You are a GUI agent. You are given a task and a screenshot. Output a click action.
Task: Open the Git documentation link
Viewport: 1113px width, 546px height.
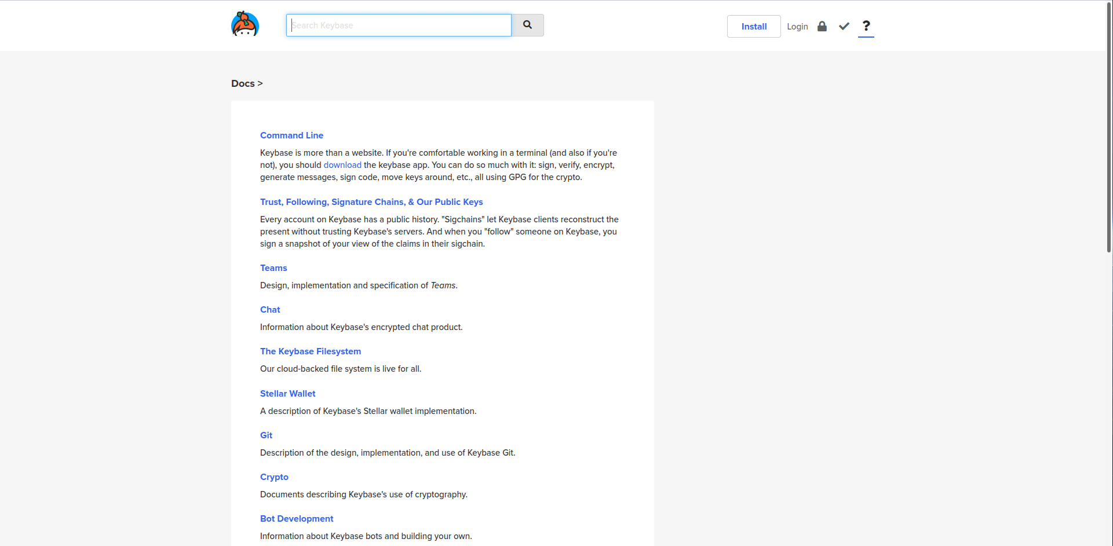click(x=266, y=435)
